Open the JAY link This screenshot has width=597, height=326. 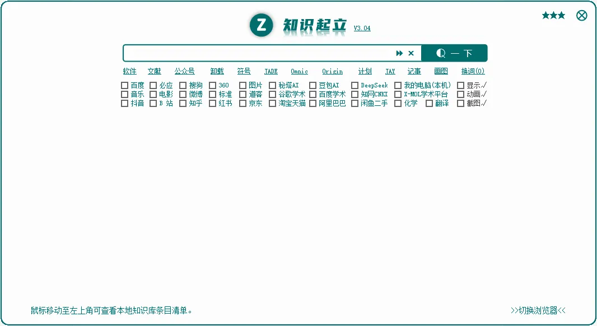point(390,71)
